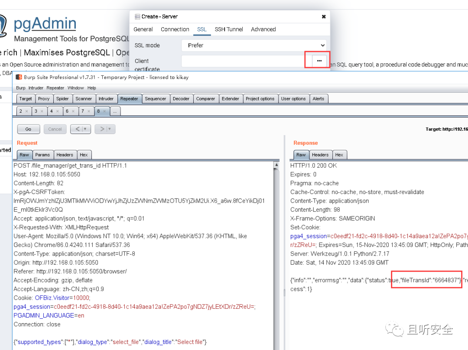Open the Window menu

coord(75,88)
